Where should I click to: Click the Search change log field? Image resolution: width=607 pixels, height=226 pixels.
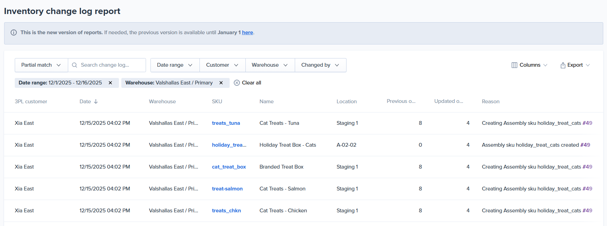point(110,65)
